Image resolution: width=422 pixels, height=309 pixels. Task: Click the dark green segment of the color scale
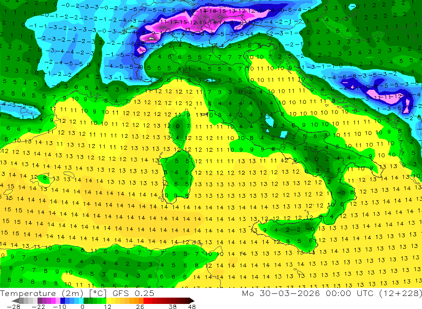click(86, 301)
